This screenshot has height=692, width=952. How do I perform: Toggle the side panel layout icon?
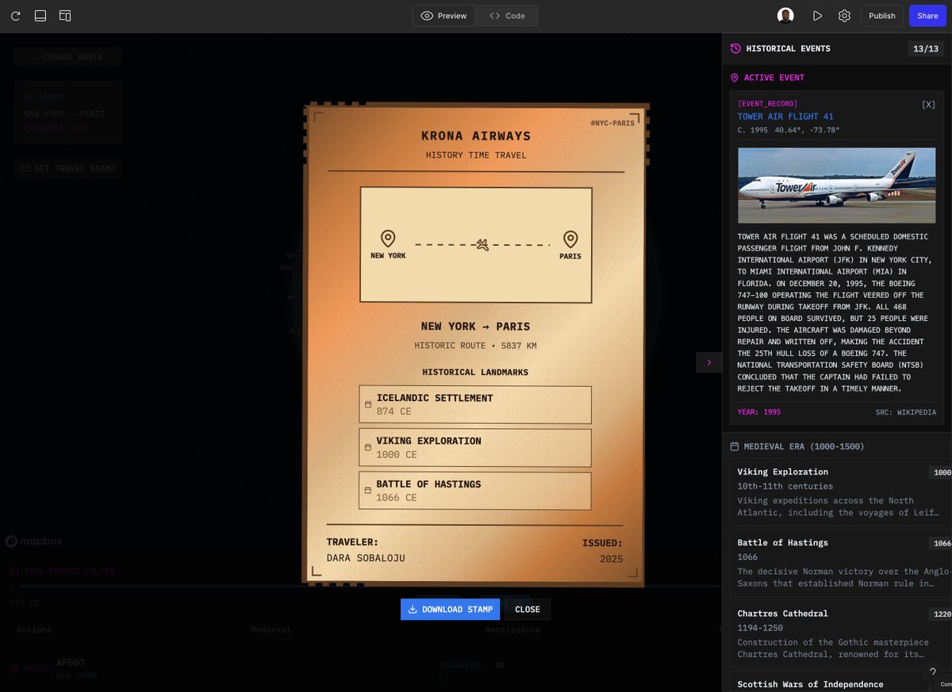tap(65, 16)
